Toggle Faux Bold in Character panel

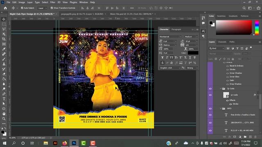[x=162, y=58]
